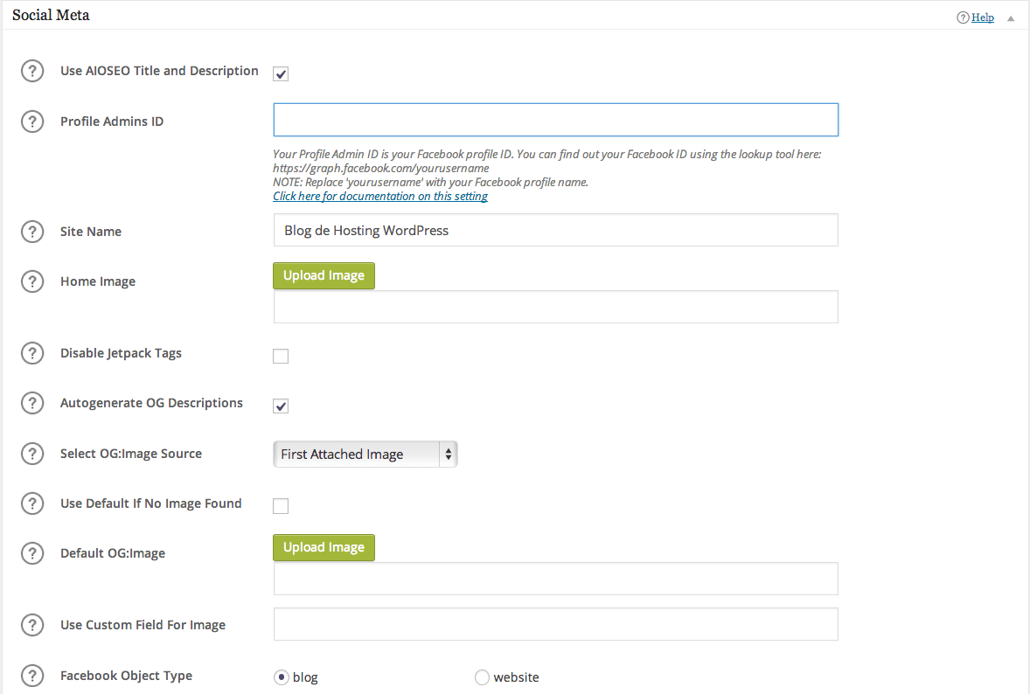Show help for Autogenerate OG Descriptions

32,403
